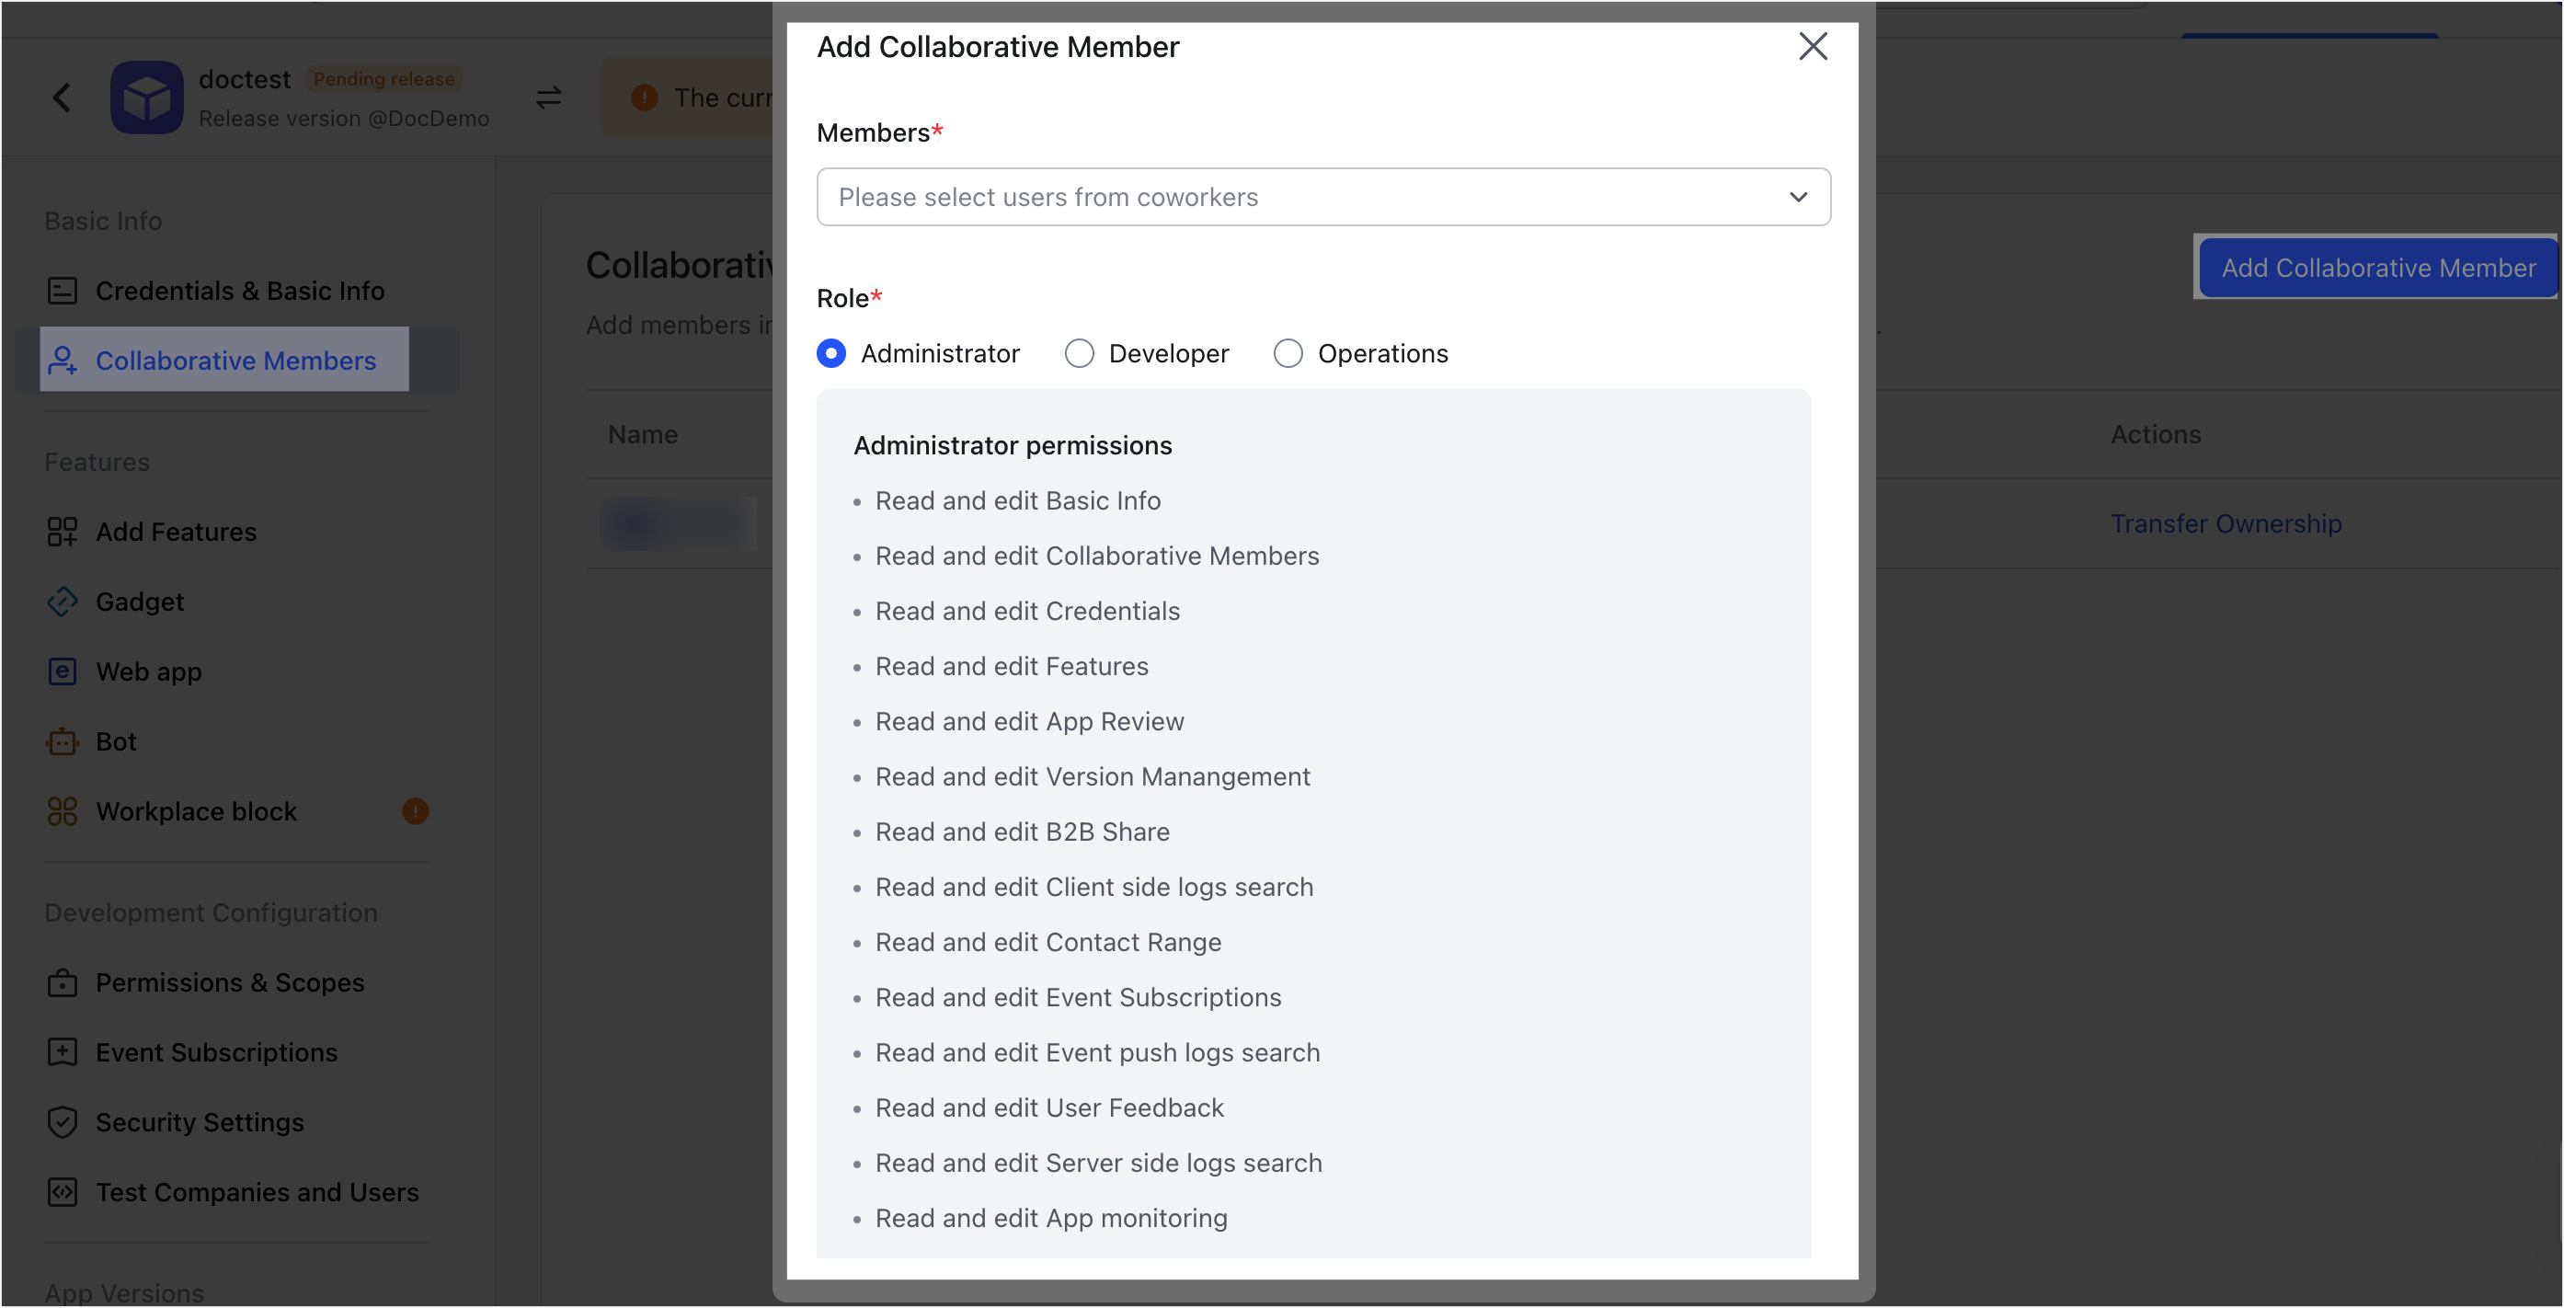Click the Actions column header

point(2156,434)
